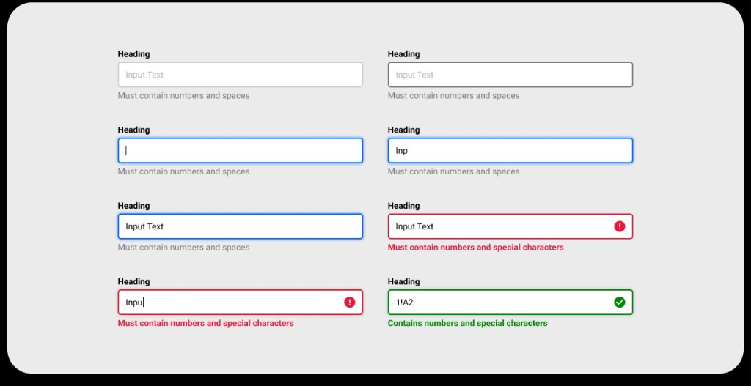Click the red error message beneath the red Input Text field
Screen dimensions: 751x386
pos(475,248)
